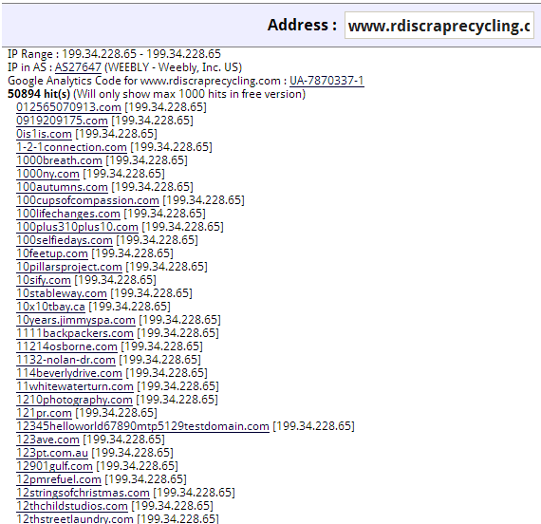Viewport: 541px width, 524px height.
Task: Open the 1000breath.com link
Action: pos(59,160)
